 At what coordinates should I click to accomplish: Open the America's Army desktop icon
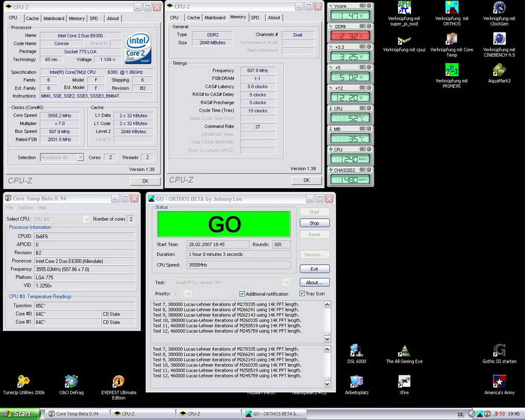[x=499, y=385]
